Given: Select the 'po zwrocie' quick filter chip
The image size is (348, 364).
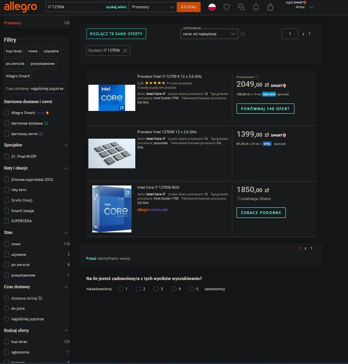Looking at the screenshot, I should pyautogui.click(x=15, y=64).
